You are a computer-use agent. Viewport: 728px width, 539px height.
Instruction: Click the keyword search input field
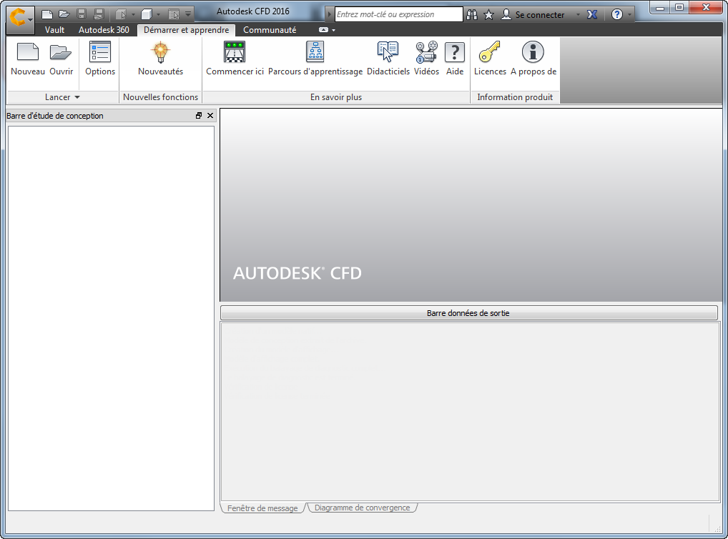click(x=399, y=14)
